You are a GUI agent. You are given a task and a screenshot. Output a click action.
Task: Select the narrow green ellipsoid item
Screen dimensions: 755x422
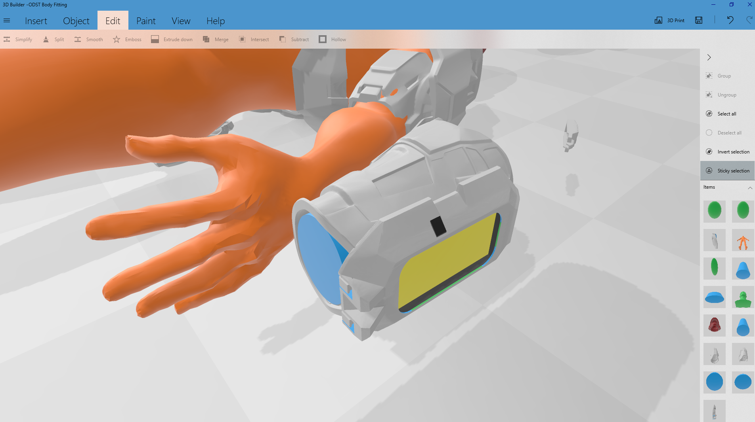coord(715,268)
